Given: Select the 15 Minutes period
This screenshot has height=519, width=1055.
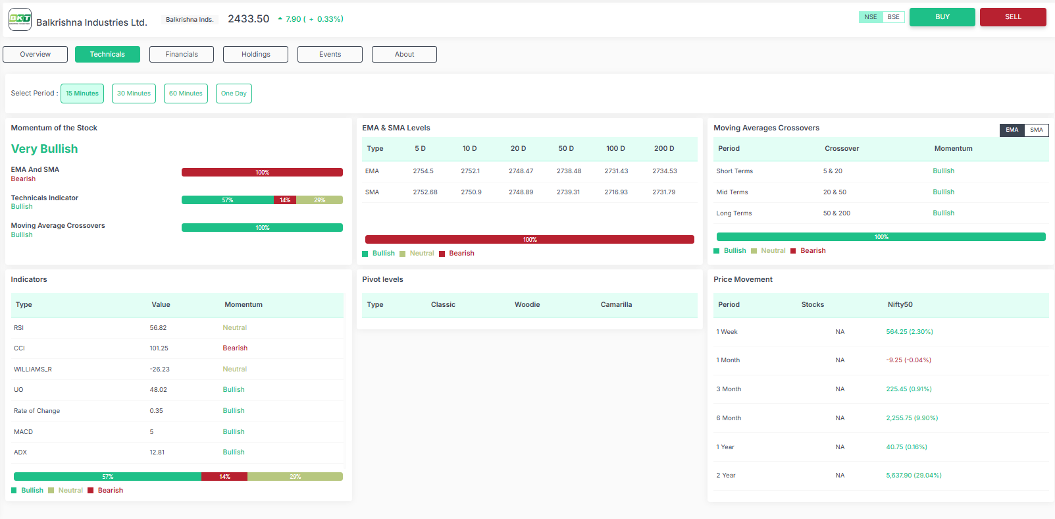Looking at the screenshot, I should pyautogui.click(x=82, y=94).
